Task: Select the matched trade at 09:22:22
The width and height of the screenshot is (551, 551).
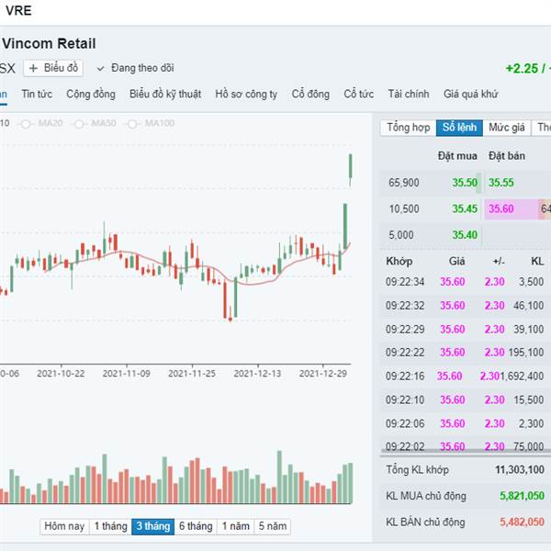Action: (x=465, y=352)
